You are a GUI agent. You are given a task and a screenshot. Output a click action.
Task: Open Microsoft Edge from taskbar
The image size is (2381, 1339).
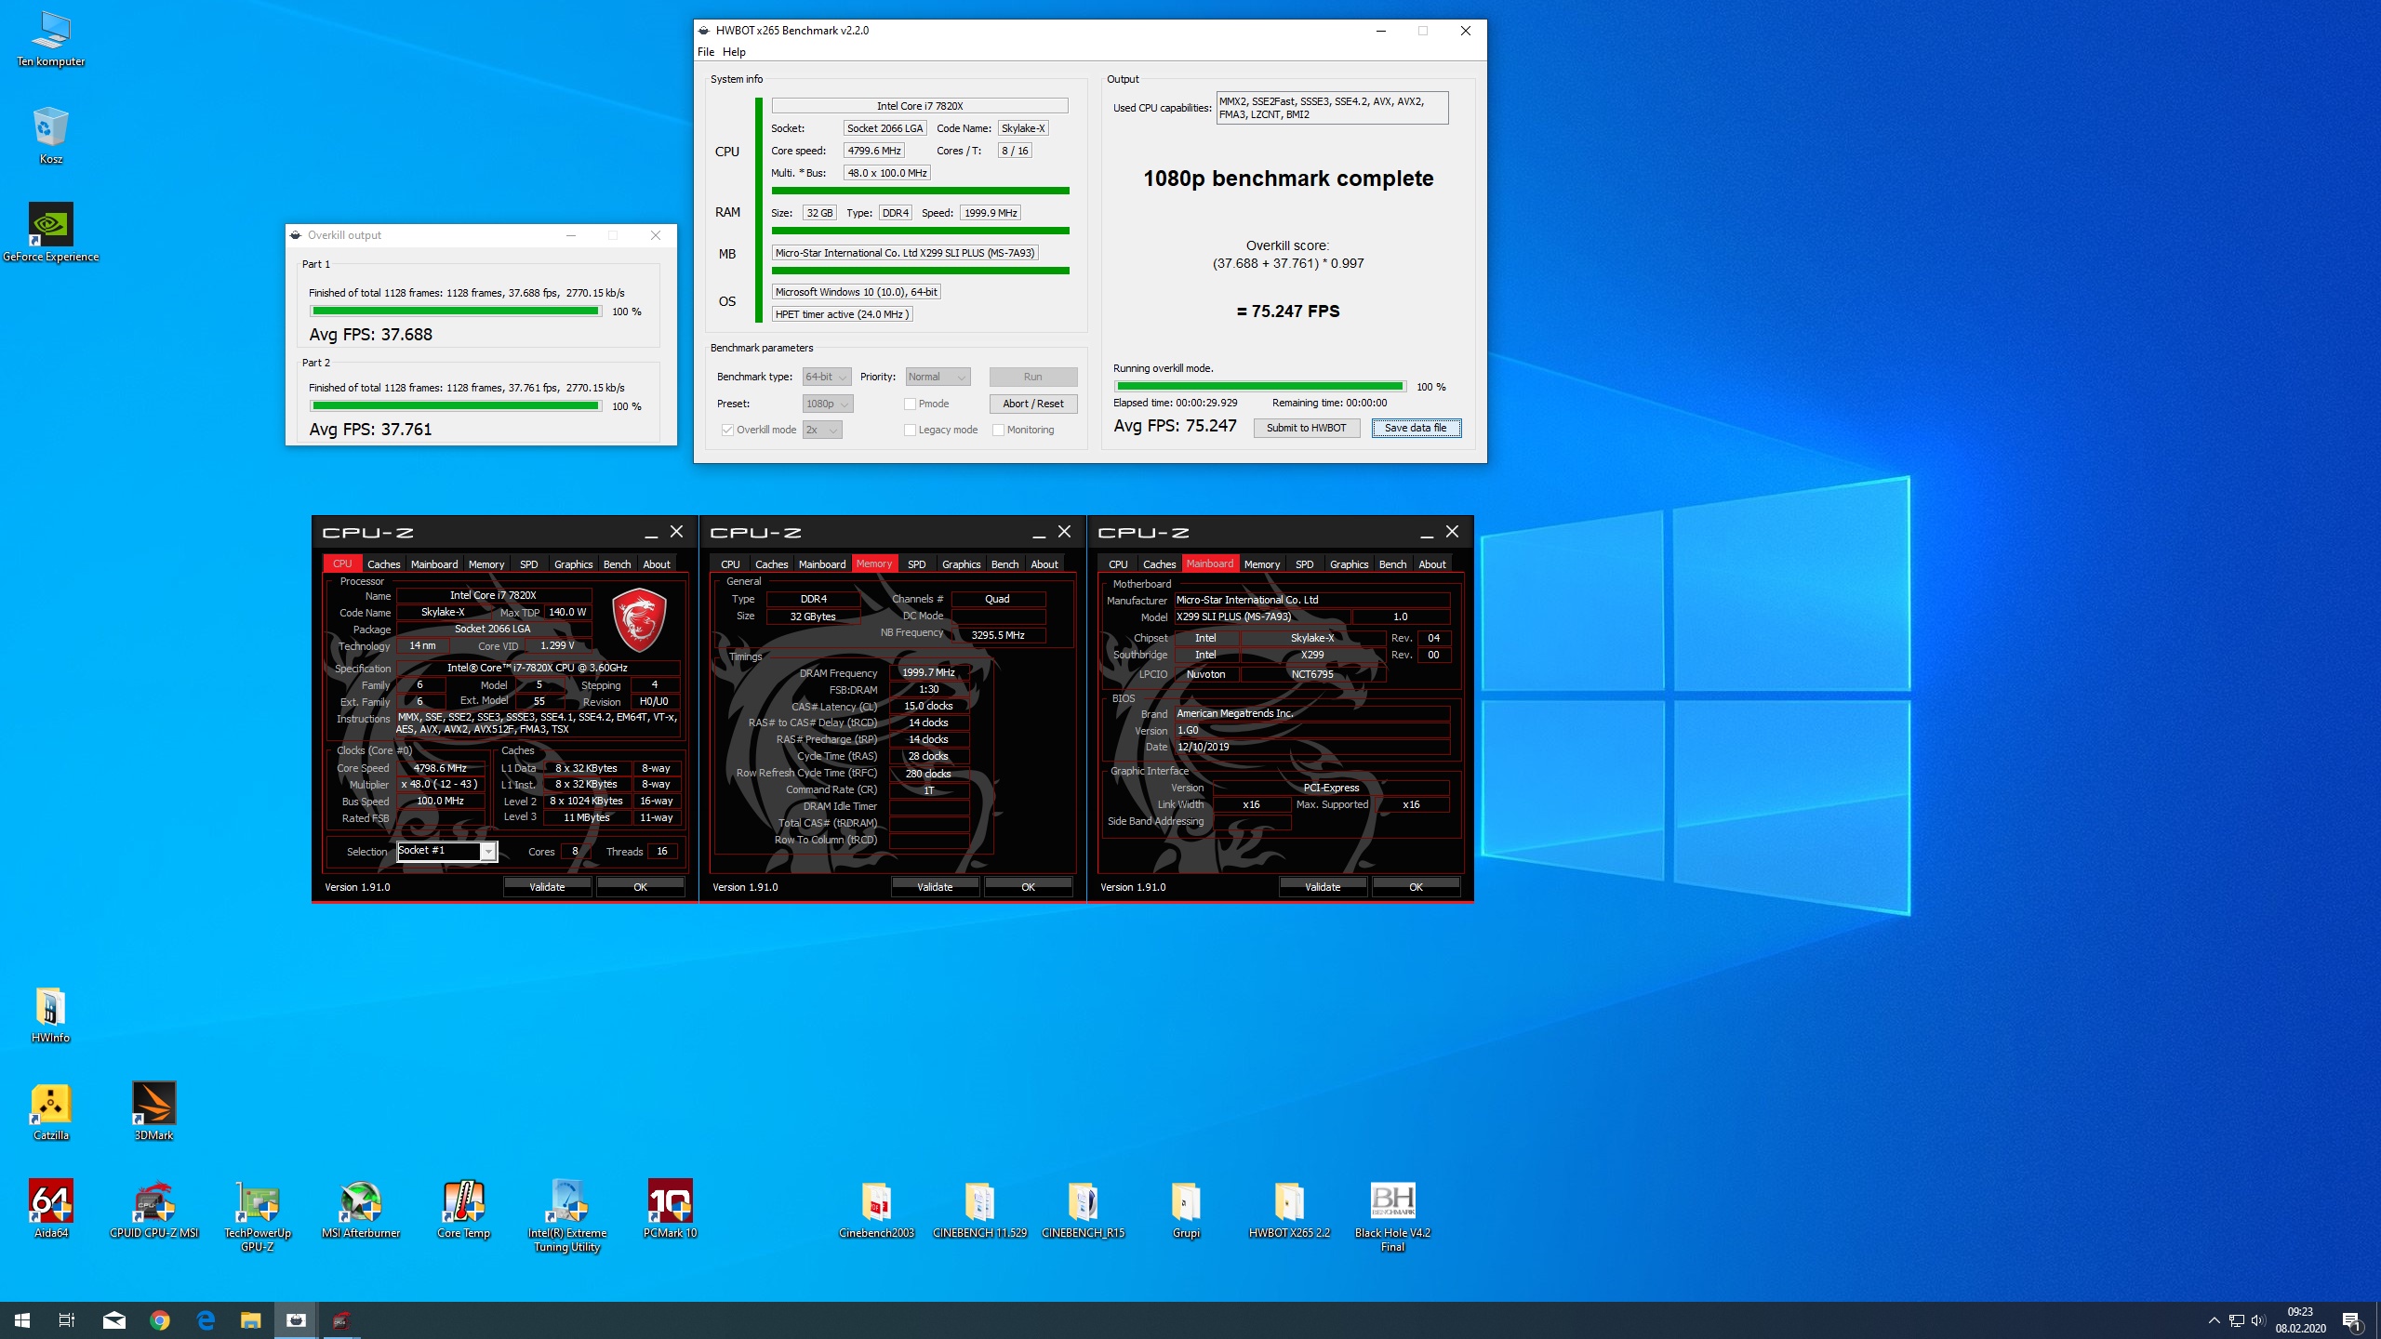coord(206,1320)
